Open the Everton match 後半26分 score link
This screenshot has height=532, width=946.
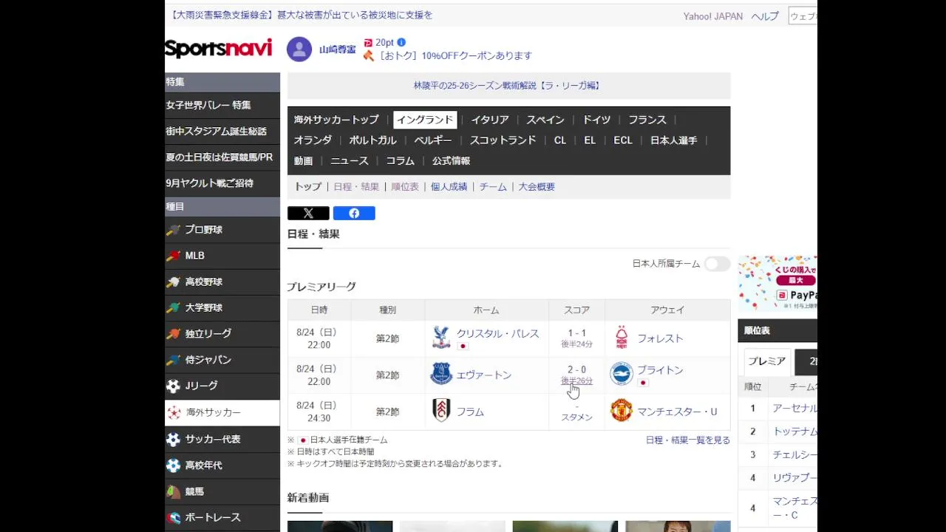pyautogui.click(x=576, y=381)
